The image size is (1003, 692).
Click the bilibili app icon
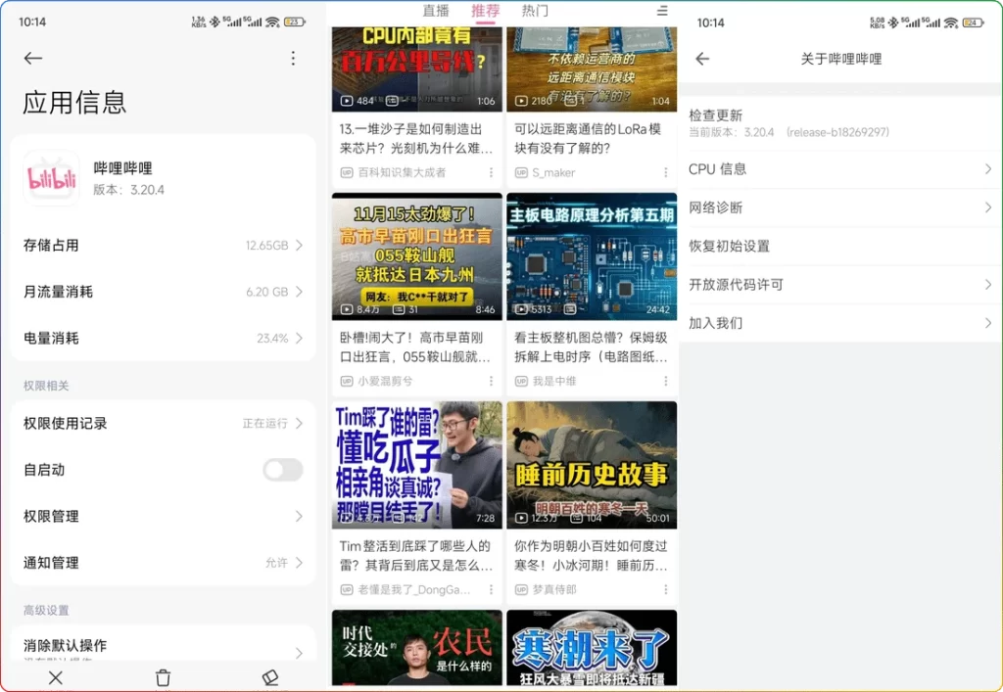pos(50,178)
